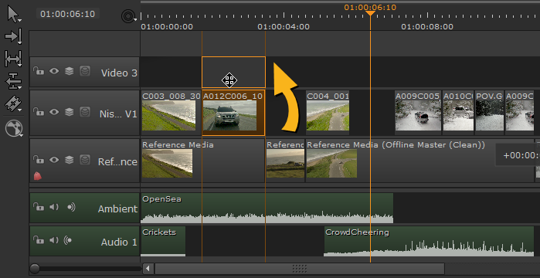540x278 pixels.
Task: Select the Video 3 track header
Action: [85, 72]
